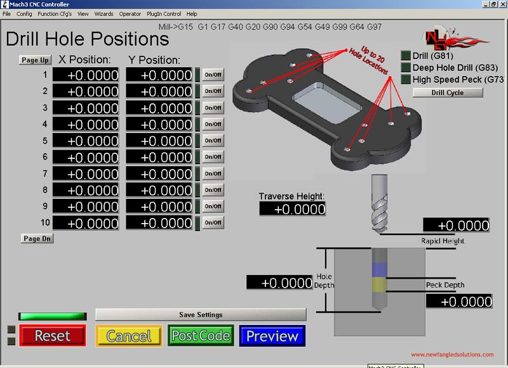508x368 pixels.
Task: Select the X Position field for hole 2
Action: tap(86, 91)
